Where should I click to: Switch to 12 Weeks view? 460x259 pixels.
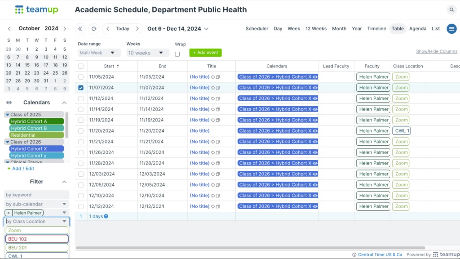click(316, 29)
